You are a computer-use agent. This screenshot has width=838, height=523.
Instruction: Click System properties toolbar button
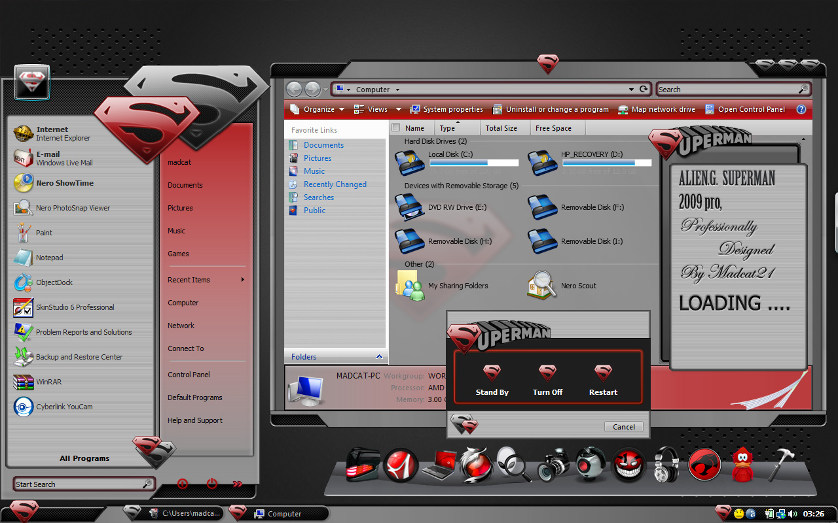click(x=446, y=109)
